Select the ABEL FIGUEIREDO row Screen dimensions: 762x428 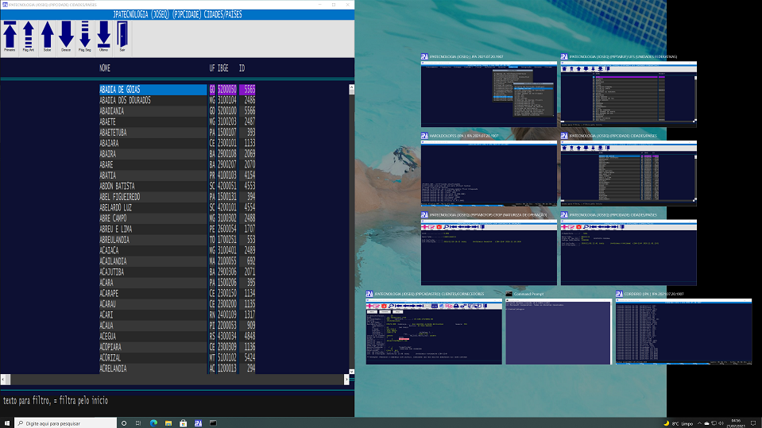pos(177,197)
